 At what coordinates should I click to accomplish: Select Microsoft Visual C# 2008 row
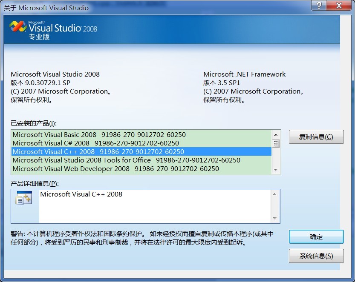pos(141,143)
